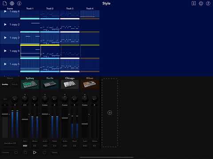Click the export icon at top right
213x159 pixels.
193,4
